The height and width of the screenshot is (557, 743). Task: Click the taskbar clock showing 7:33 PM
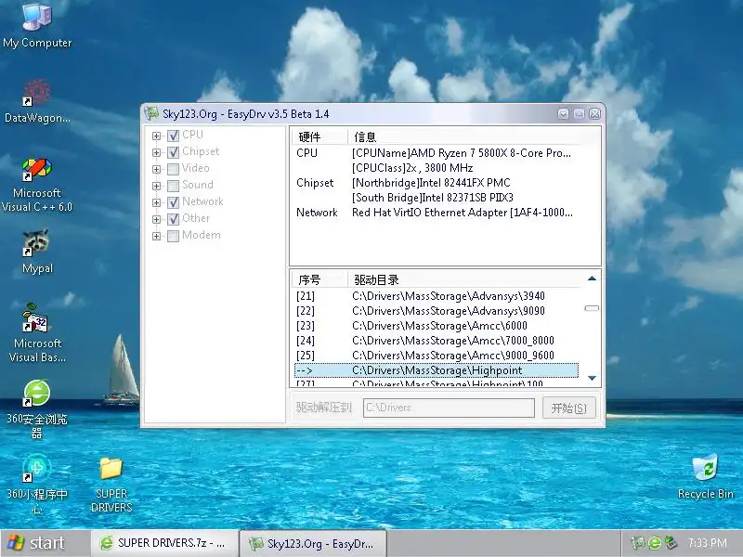pyautogui.click(x=708, y=543)
